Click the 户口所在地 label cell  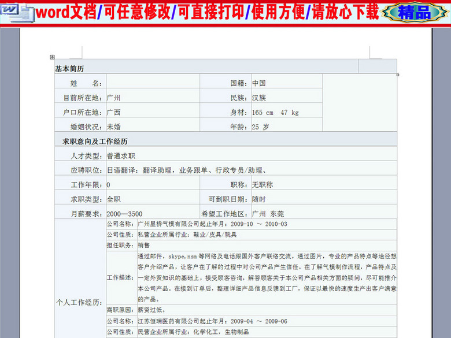[80, 110]
